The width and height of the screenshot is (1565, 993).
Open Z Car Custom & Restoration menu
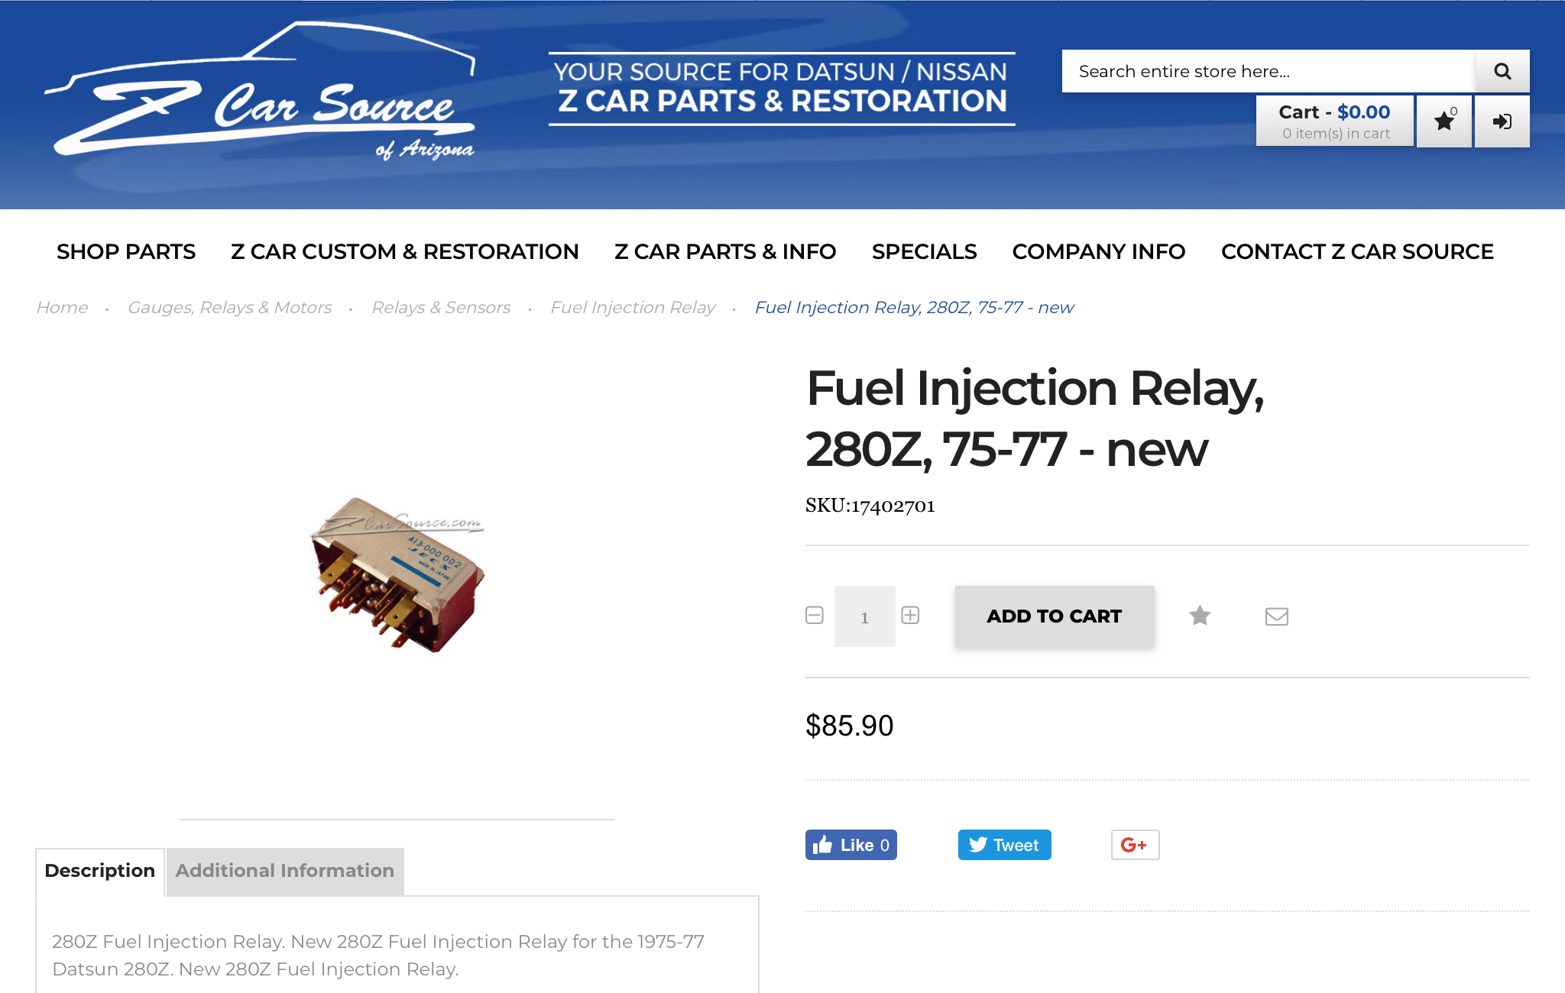click(x=404, y=251)
